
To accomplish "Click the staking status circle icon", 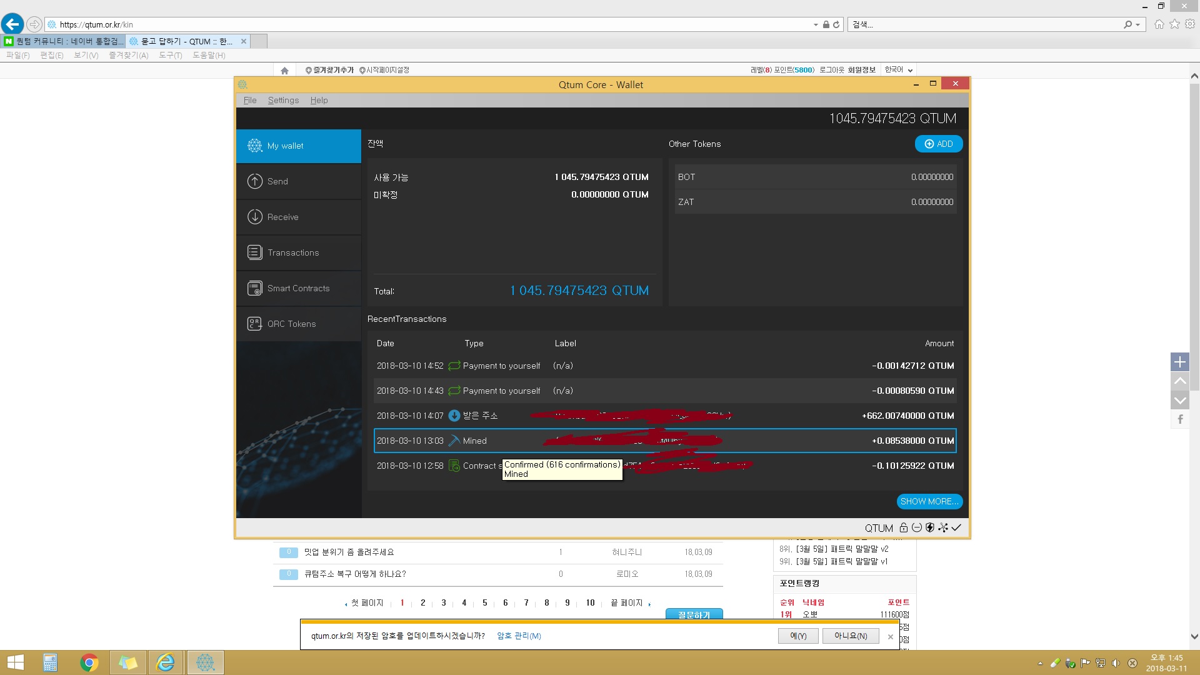I will 917,527.
